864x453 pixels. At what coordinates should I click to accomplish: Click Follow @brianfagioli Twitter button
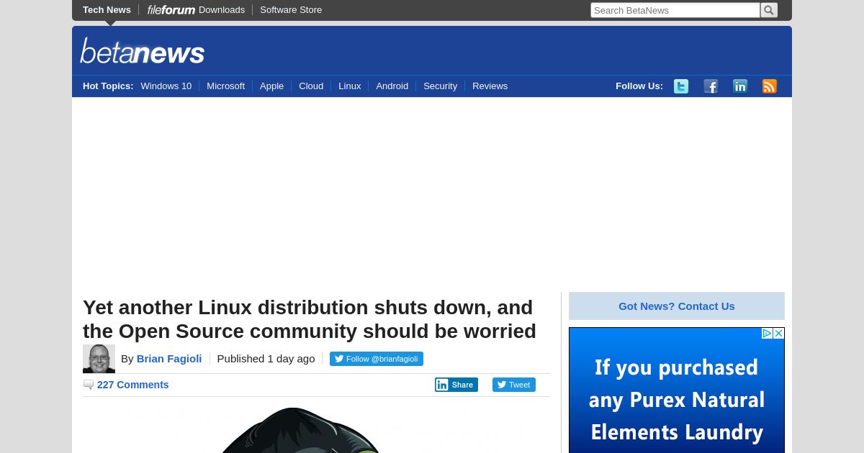377,359
